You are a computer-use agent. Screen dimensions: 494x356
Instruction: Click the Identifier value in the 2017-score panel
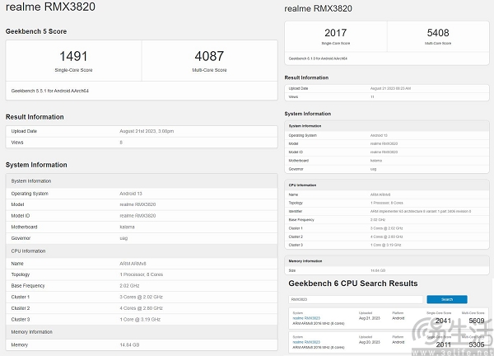(x=421, y=211)
